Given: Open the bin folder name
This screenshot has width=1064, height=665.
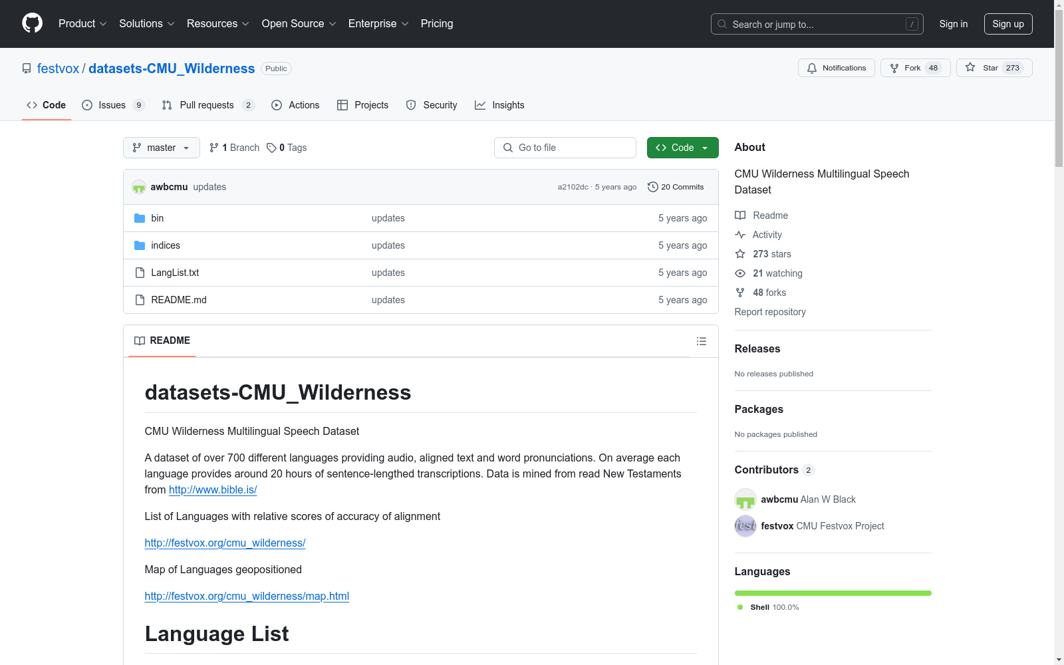Looking at the screenshot, I should 158,218.
